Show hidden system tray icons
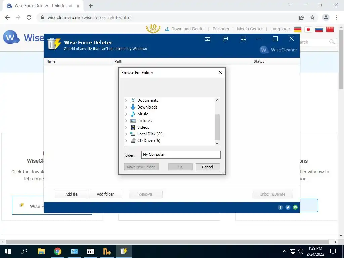The height and width of the screenshot is (258, 344). [x=284, y=251]
